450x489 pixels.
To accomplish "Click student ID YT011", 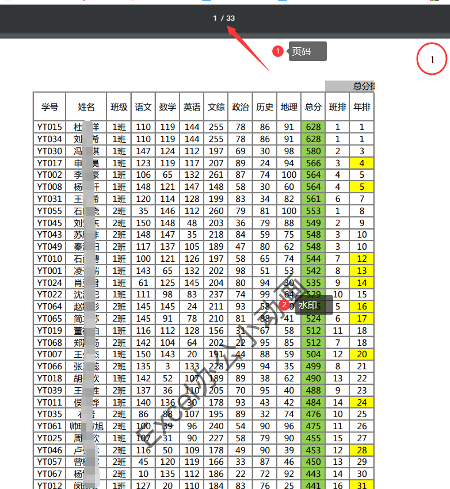I will 49,403.
